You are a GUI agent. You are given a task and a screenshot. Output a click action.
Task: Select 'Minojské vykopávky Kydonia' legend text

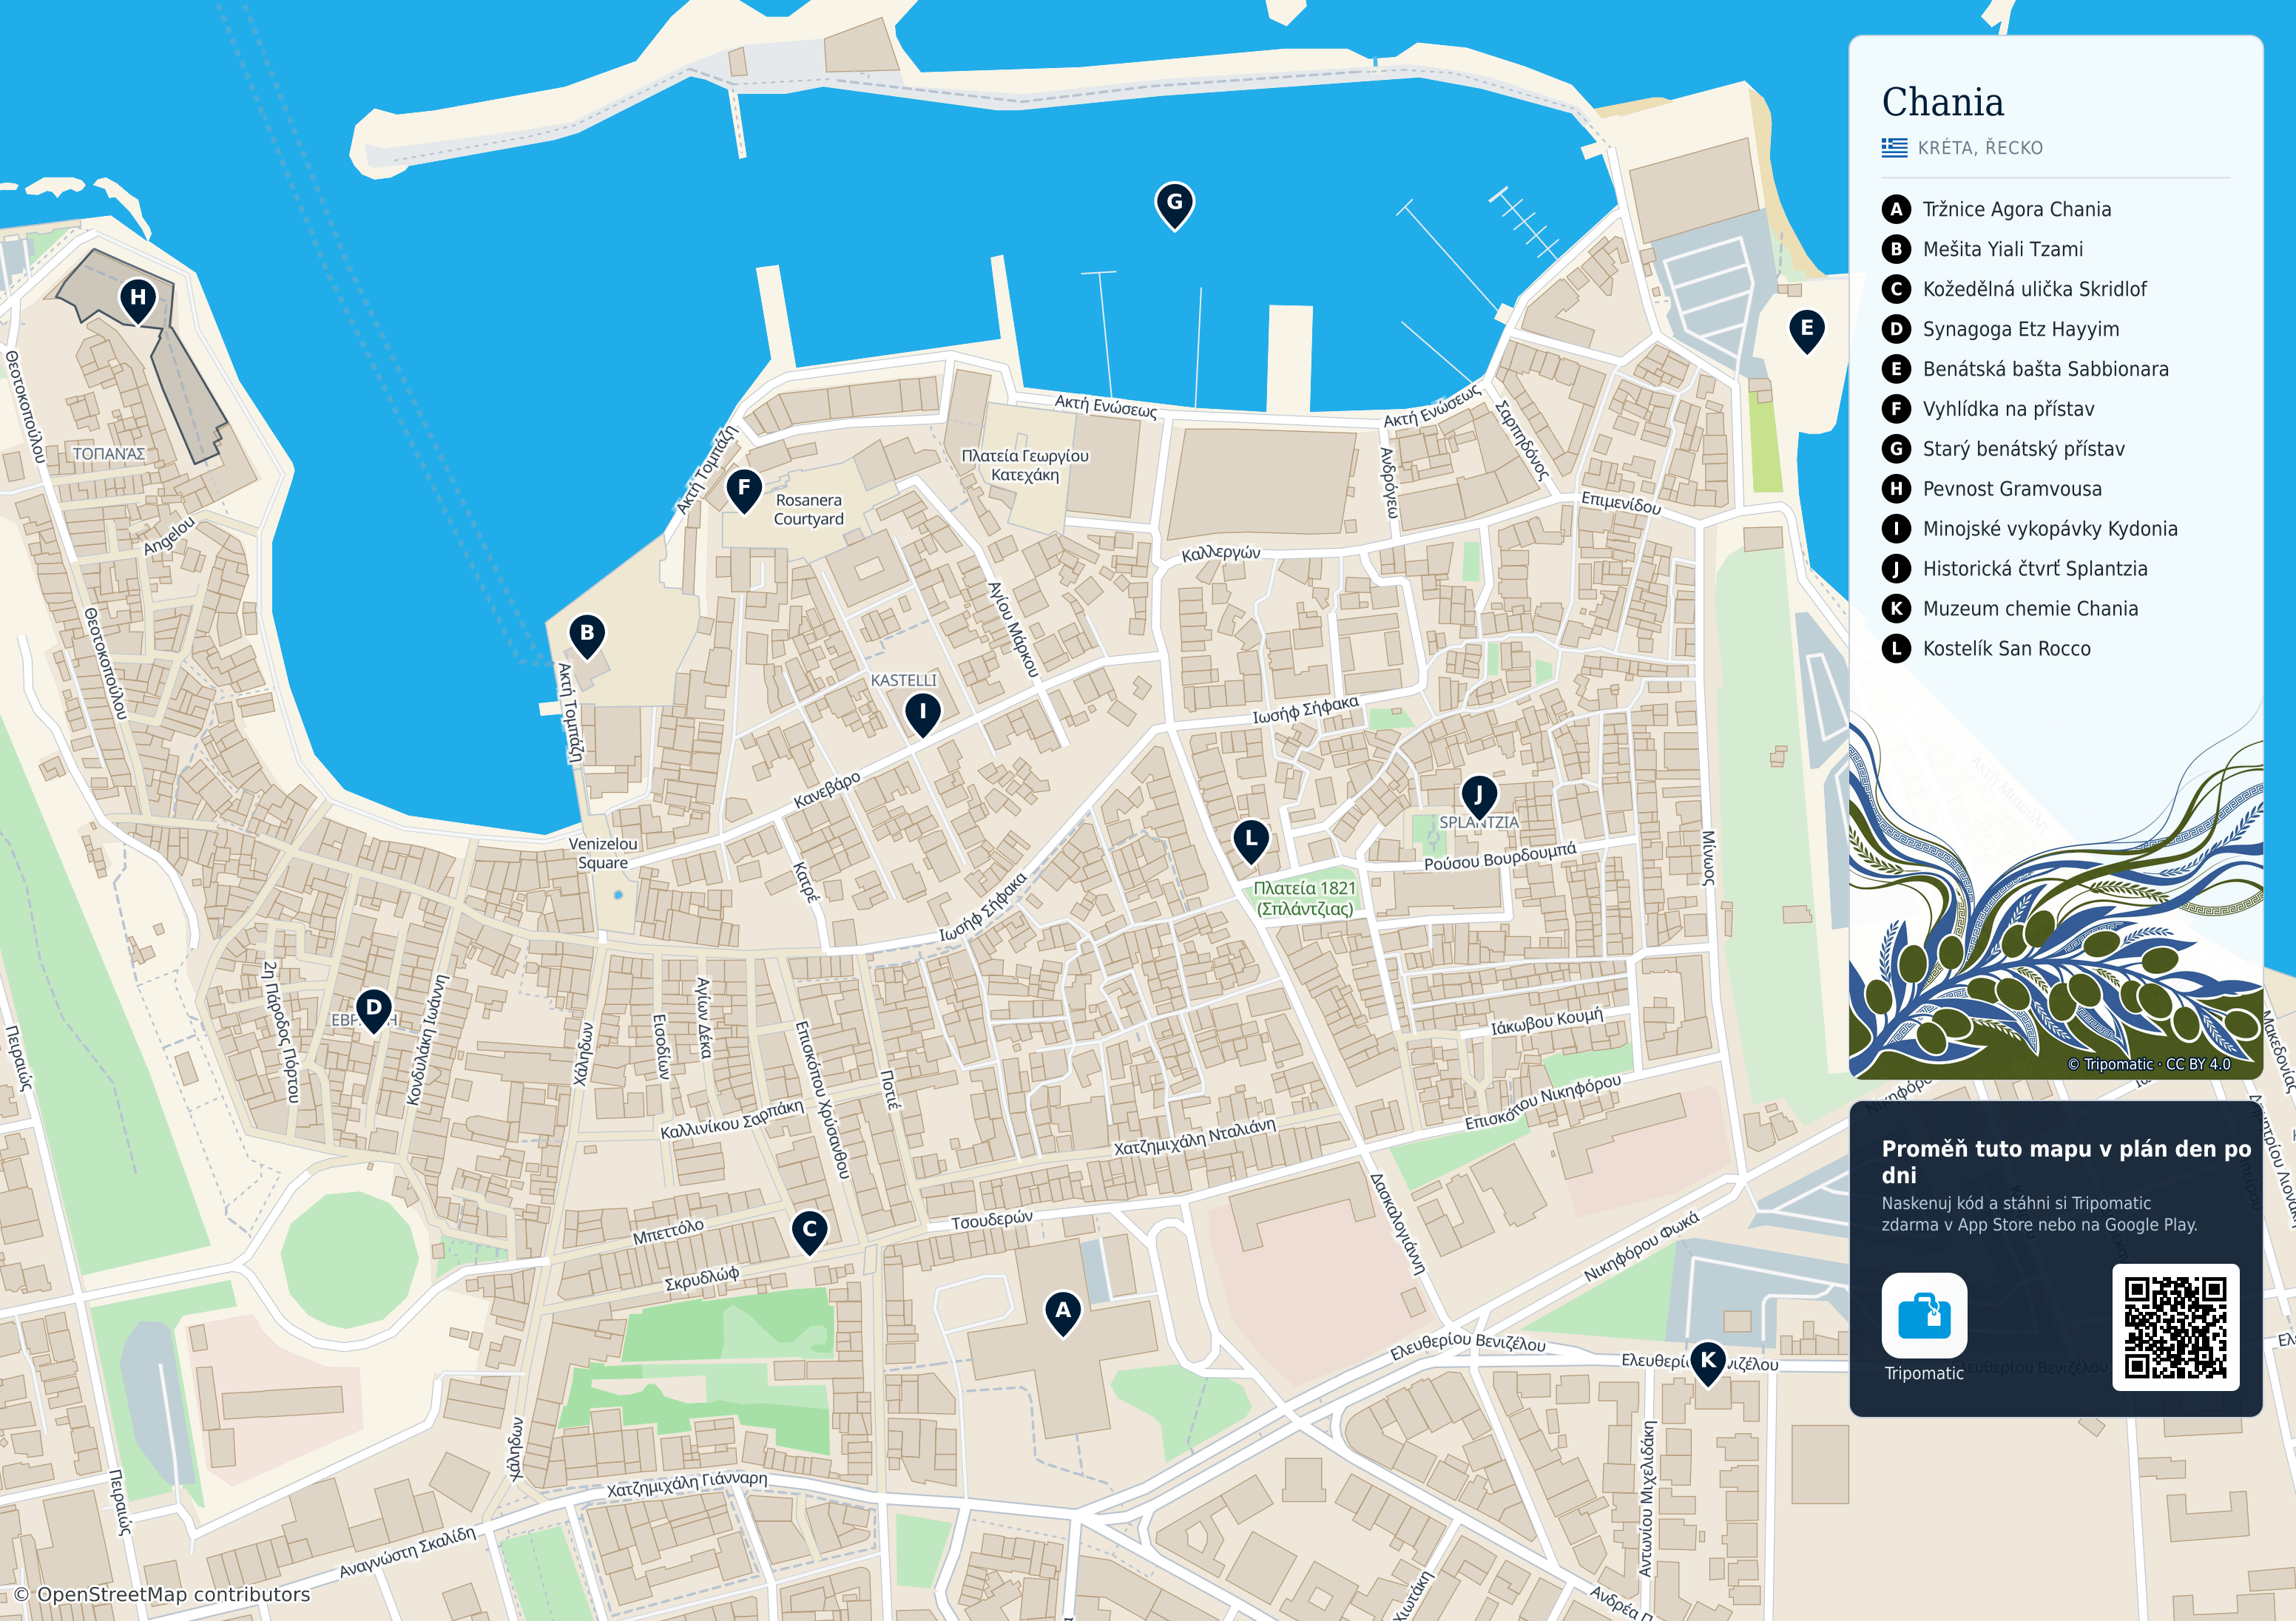(x=2050, y=529)
